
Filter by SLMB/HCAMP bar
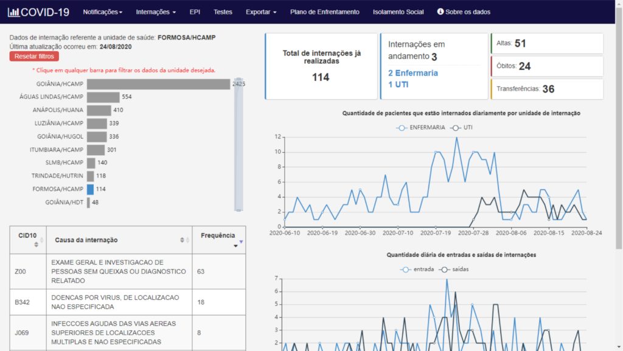(x=91, y=163)
